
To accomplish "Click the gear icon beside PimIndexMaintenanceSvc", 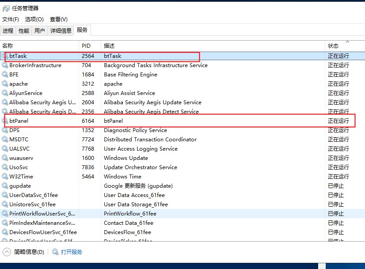I will click(5, 223).
